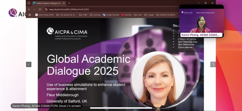Click Karen Phang's screen share label

click(47, 106)
